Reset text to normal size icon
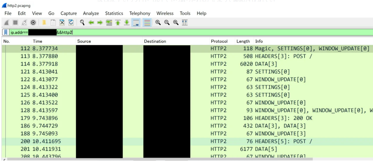This screenshot has height=161, width=373. pyautogui.click(x=176, y=22)
